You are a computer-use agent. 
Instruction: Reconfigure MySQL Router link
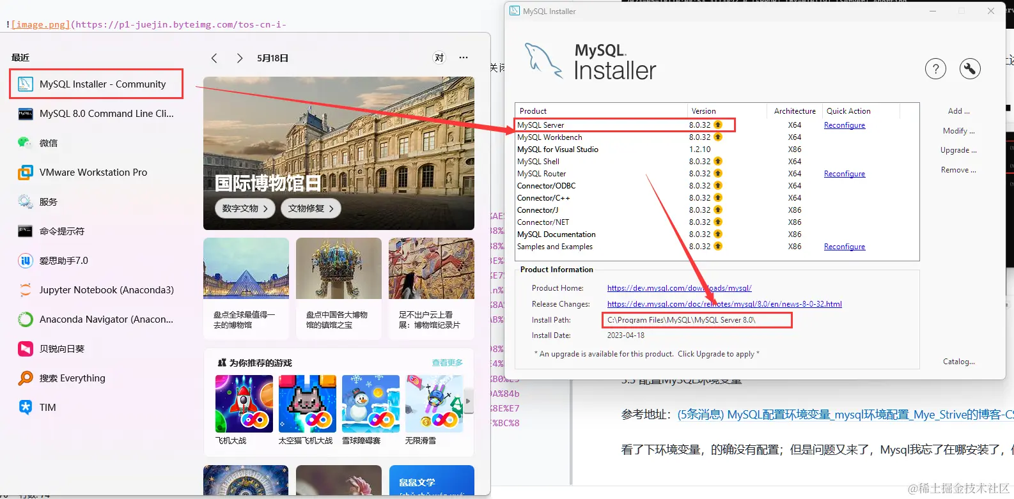[845, 174]
